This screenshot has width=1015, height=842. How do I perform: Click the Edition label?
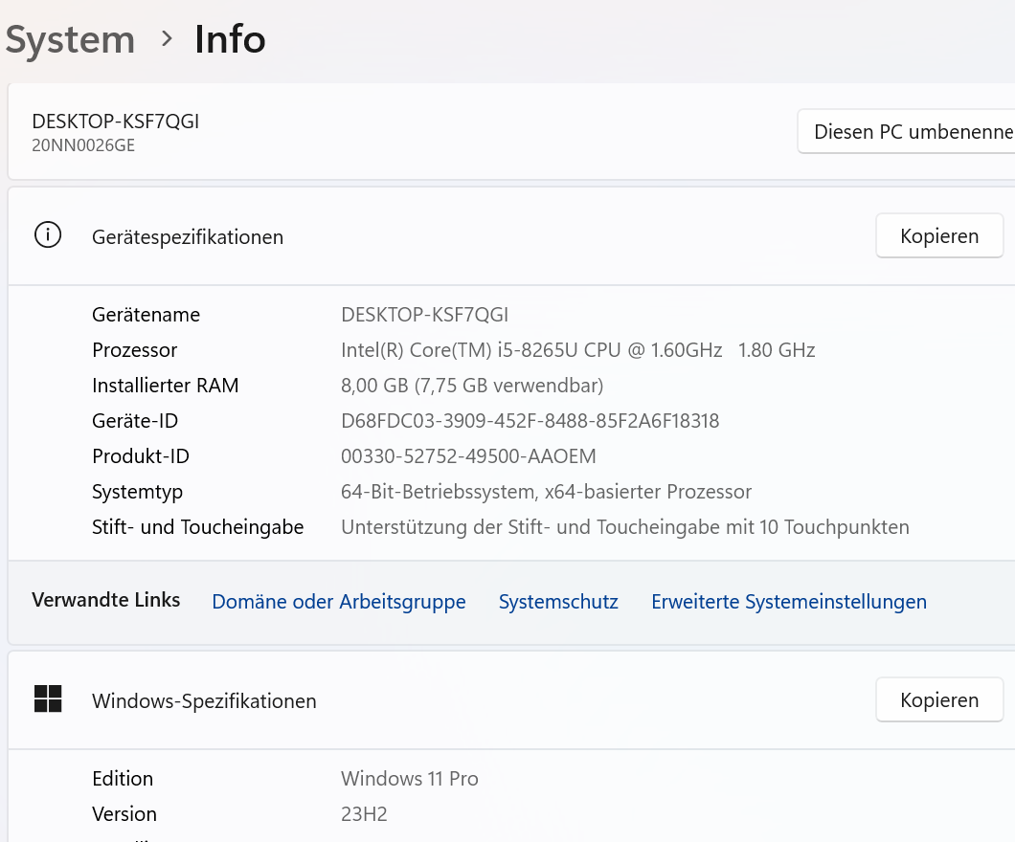point(123,779)
